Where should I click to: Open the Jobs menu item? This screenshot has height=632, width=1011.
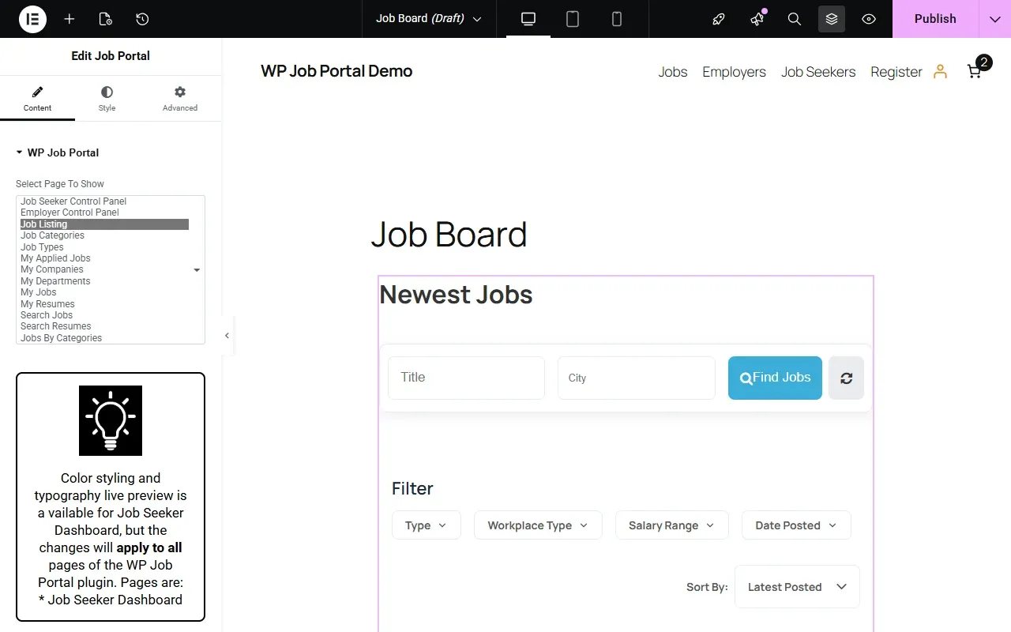(x=673, y=72)
